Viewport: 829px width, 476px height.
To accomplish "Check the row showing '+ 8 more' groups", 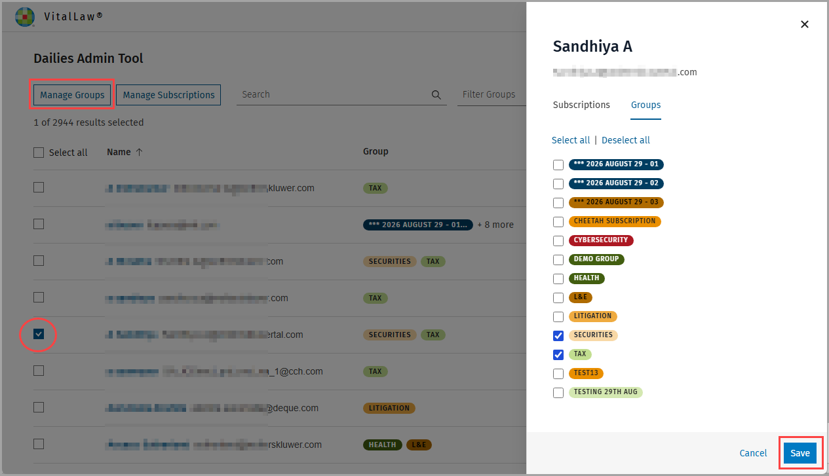I will tap(39, 224).
